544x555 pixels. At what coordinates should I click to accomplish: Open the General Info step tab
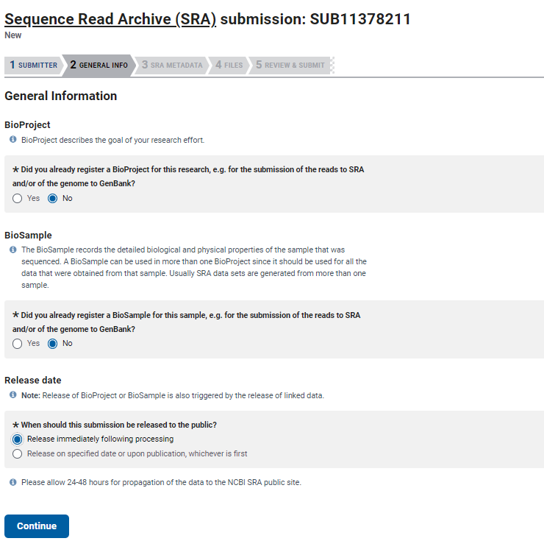[99, 65]
